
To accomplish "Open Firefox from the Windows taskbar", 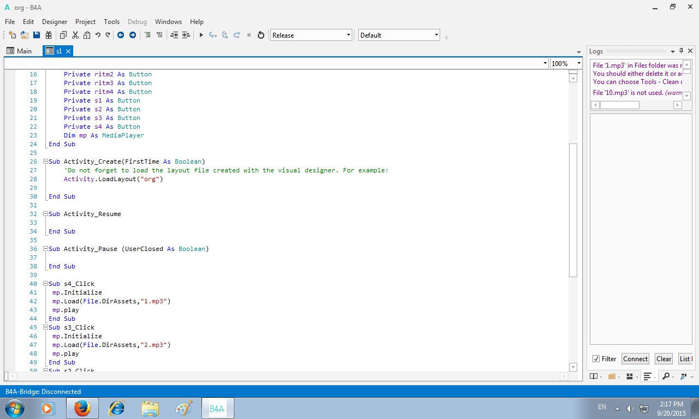I will (82, 408).
